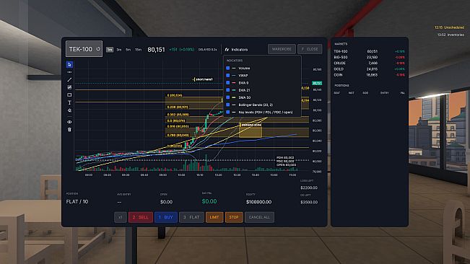Switch to the 3m timeframe

tap(119, 50)
